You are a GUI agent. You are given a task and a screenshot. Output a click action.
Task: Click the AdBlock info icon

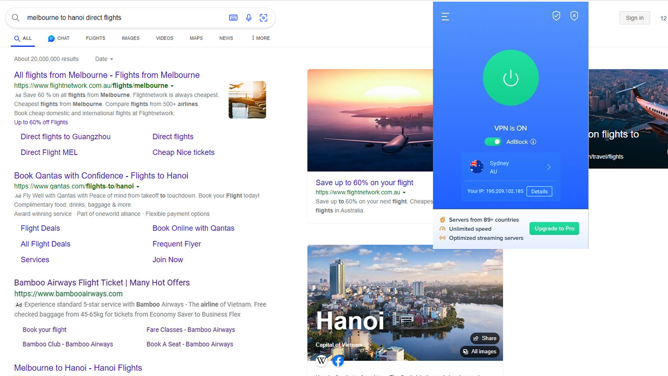coord(533,142)
